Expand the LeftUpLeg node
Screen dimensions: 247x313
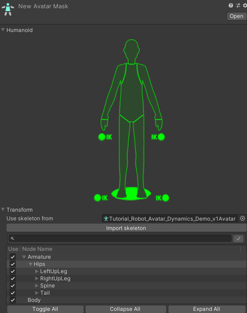tap(37, 271)
